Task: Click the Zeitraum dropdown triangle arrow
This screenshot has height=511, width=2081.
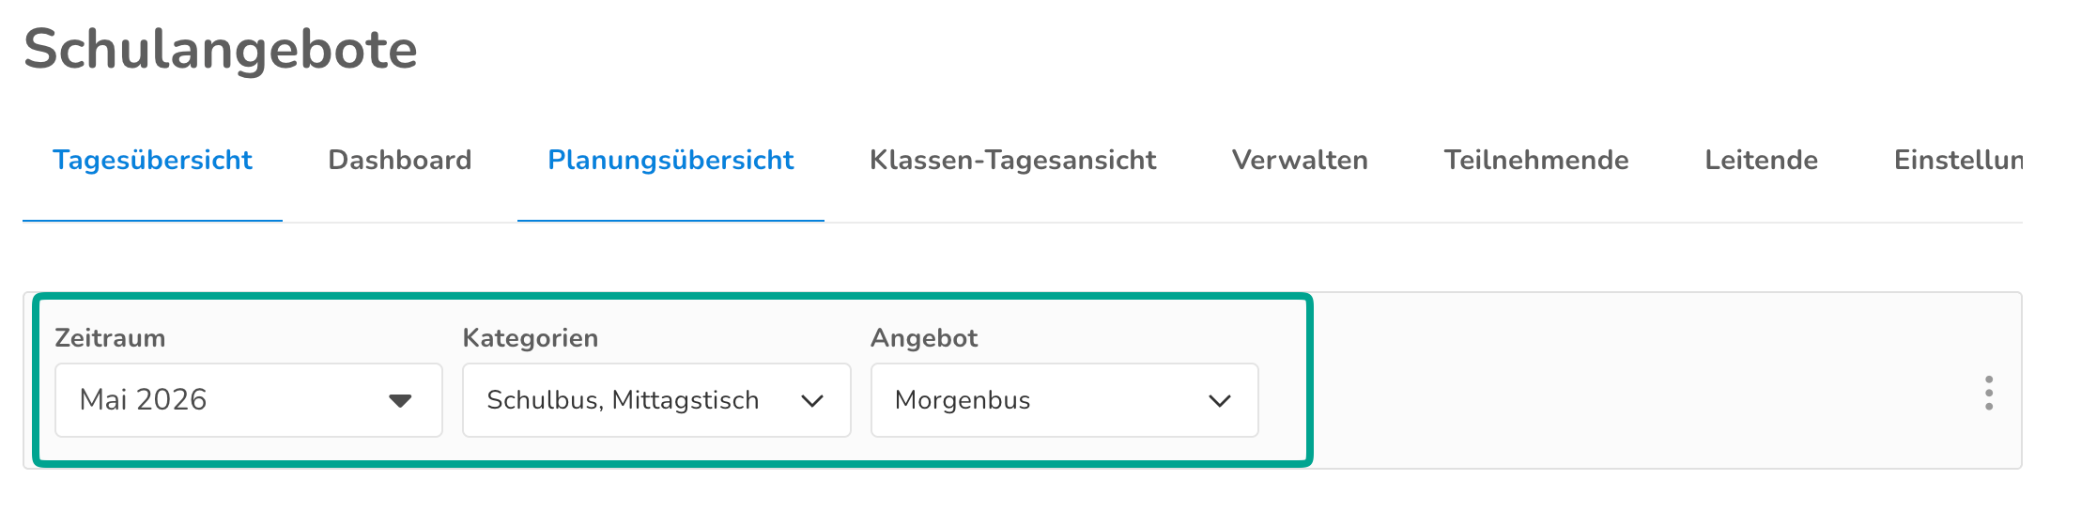Action: [x=400, y=401]
